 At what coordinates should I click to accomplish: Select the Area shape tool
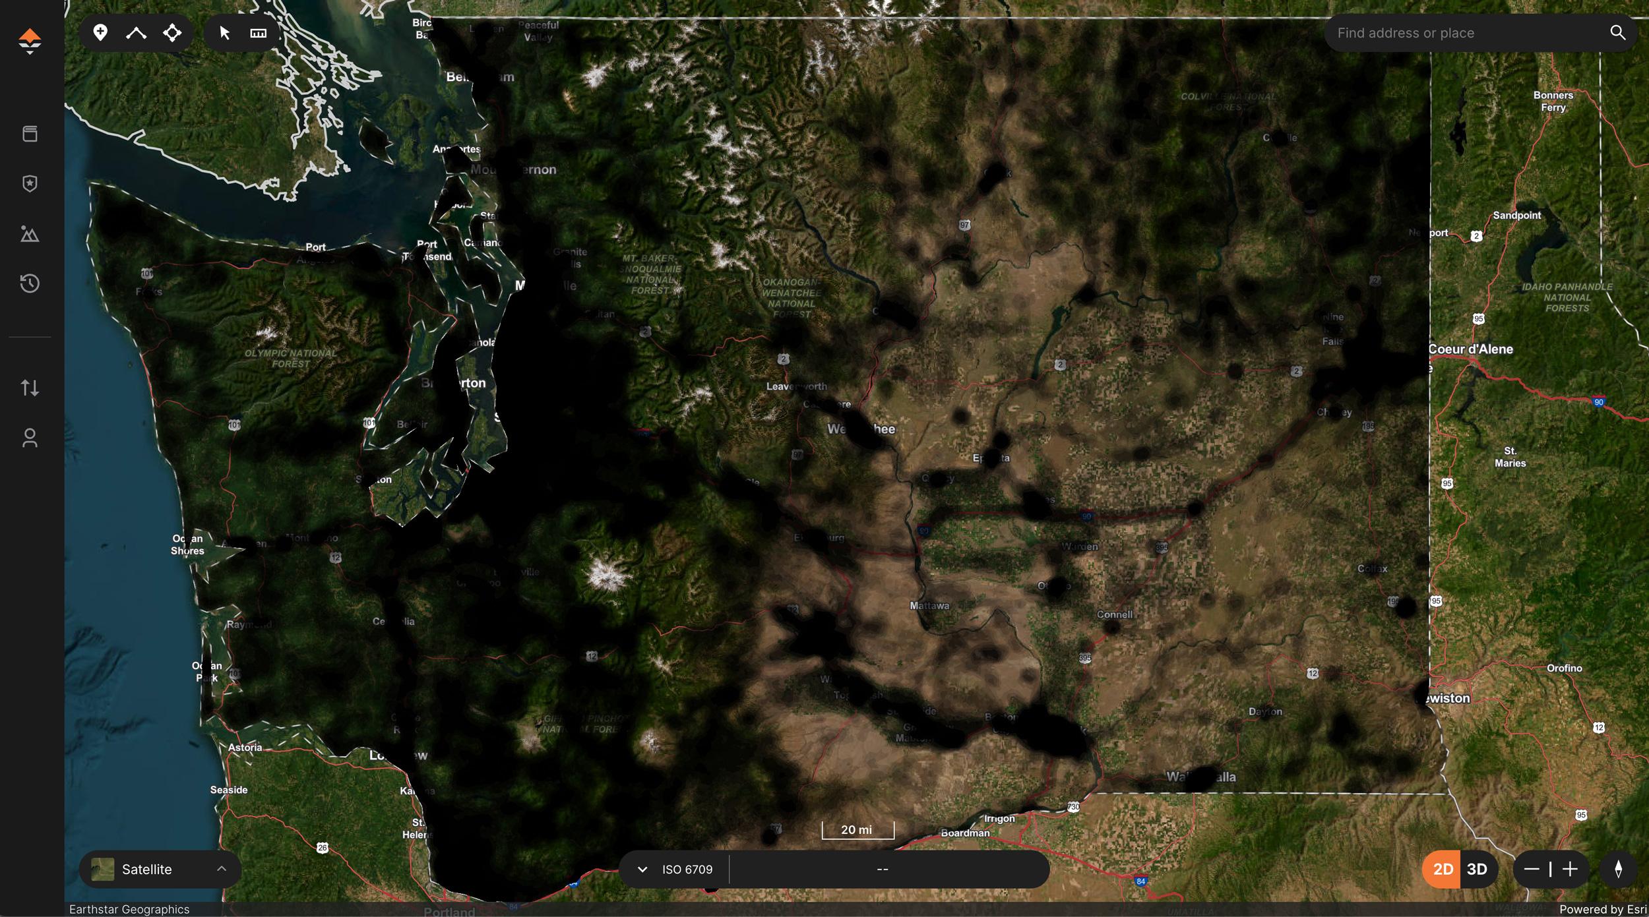[172, 32]
